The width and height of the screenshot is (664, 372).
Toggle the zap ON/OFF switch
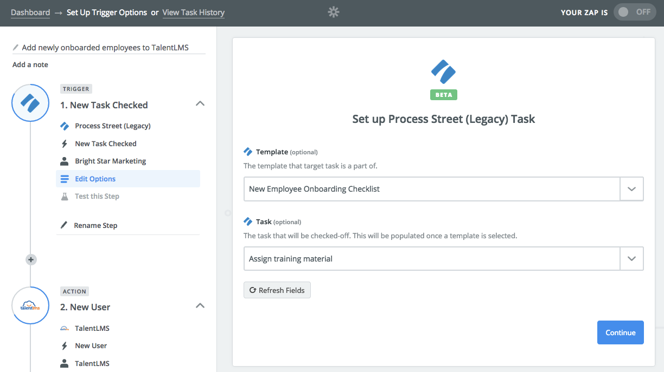click(x=635, y=12)
